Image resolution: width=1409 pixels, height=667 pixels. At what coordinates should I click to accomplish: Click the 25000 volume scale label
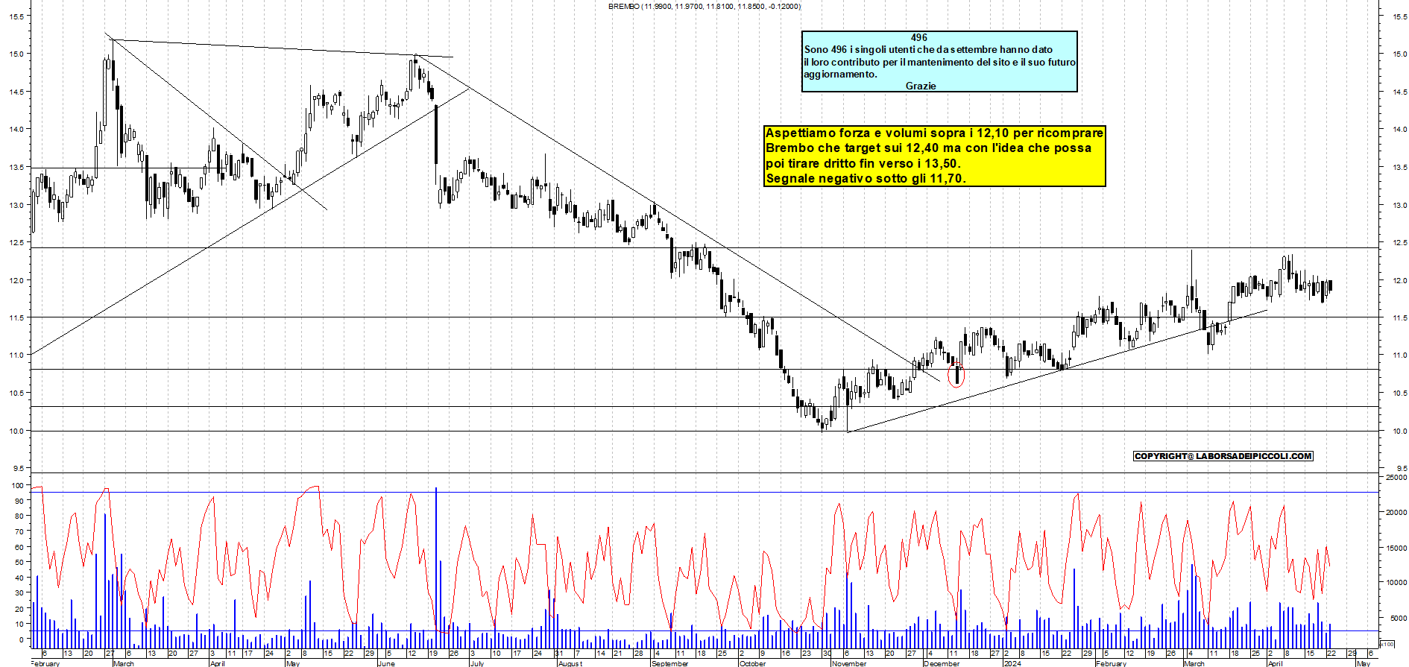point(1396,477)
